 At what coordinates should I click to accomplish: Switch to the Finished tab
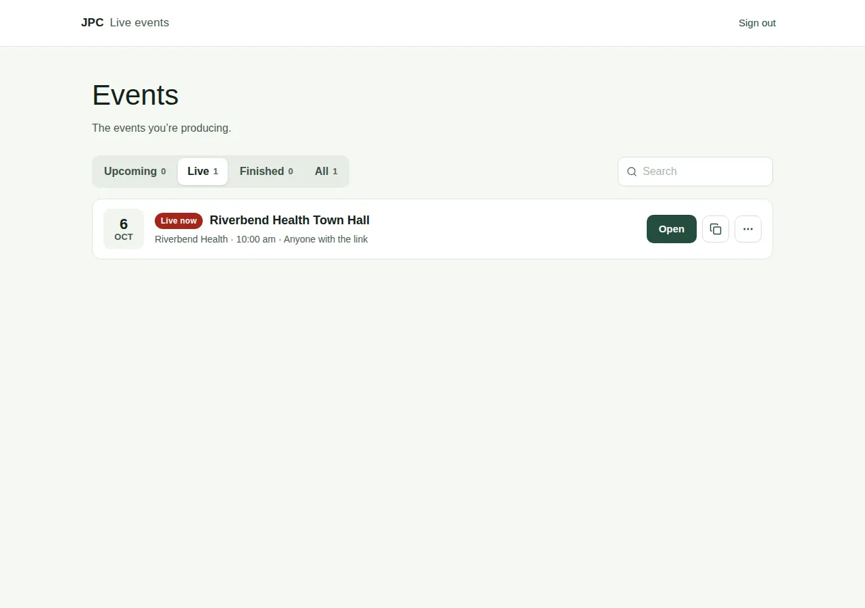266,172
